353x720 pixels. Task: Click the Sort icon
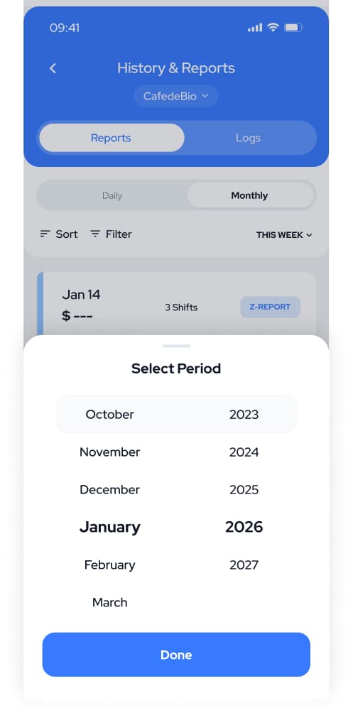(x=45, y=234)
